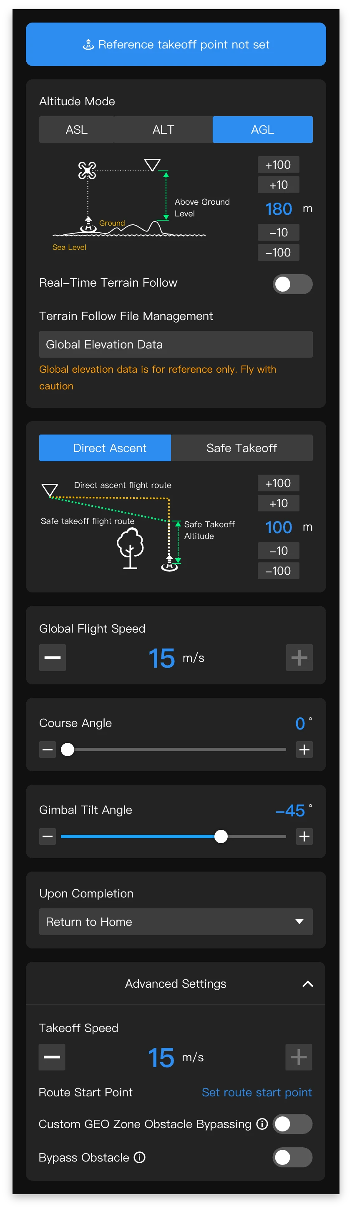Click Custom GEO Zone Obstacle Bypassing info icon
The height and width of the screenshot is (1210, 352).
262,1124
